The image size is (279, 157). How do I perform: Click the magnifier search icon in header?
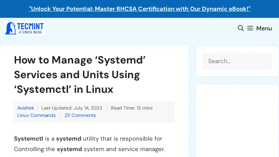coord(241,28)
